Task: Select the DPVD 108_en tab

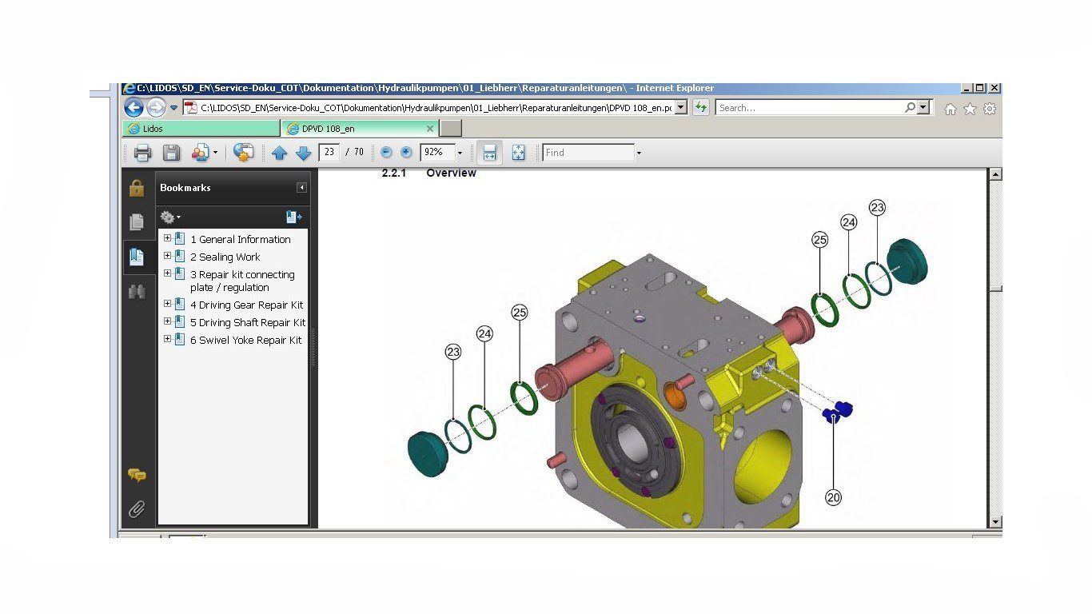Action: 360,128
